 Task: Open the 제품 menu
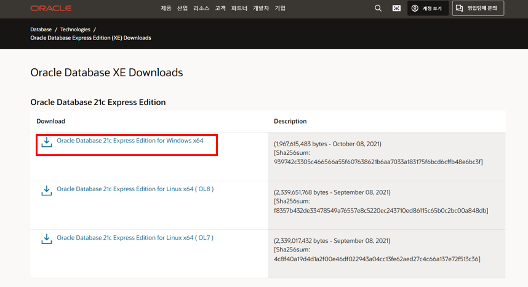click(x=166, y=8)
